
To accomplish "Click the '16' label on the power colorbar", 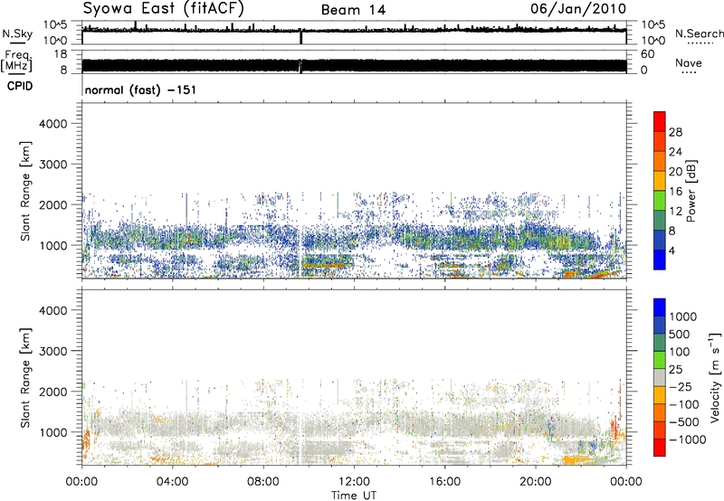I will click(675, 192).
